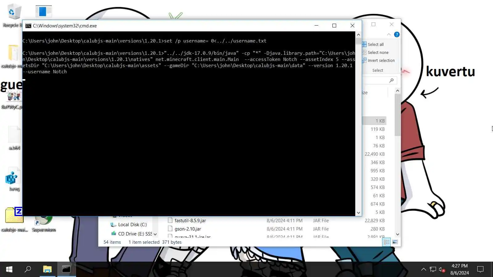The width and height of the screenshot is (493, 277).
Task: Open the taskbar clock showing 4:27 PM
Action: (459, 269)
